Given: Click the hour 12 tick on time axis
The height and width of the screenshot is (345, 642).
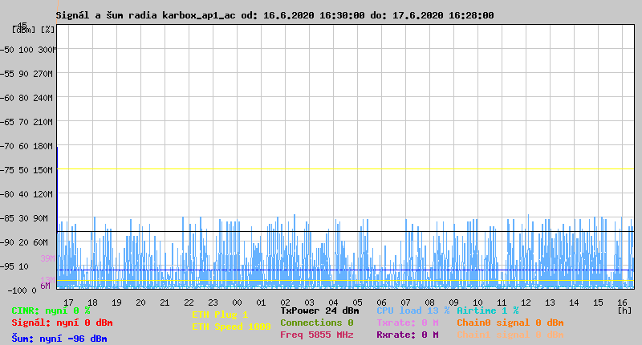Looking at the screenshot, I should pyautogui.click(x=526, y=302).
